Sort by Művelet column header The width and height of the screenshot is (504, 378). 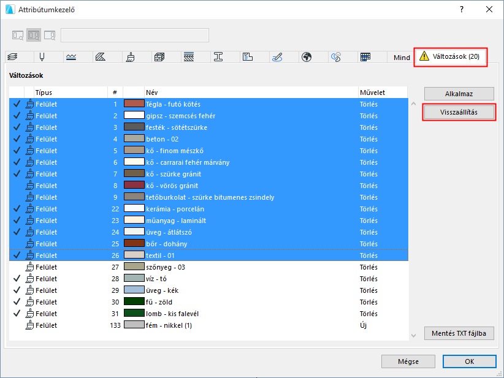(x=383, y=93)
